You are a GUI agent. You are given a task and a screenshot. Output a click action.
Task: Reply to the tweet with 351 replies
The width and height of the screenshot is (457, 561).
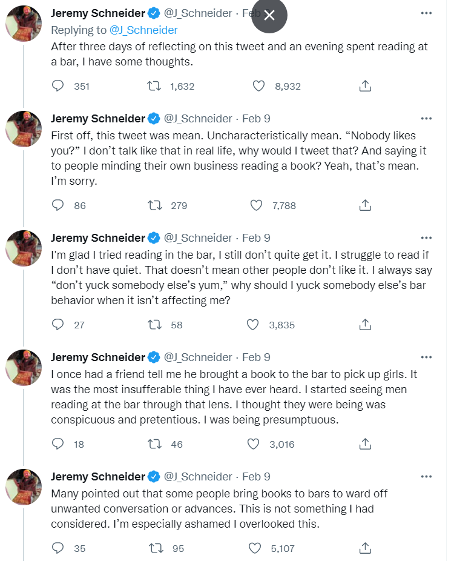pos(58,86)
